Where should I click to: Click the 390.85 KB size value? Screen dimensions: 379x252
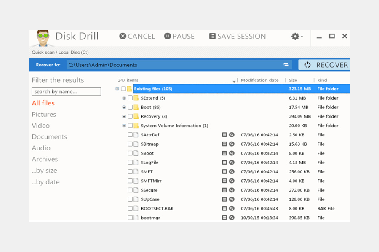click(299, 218)
